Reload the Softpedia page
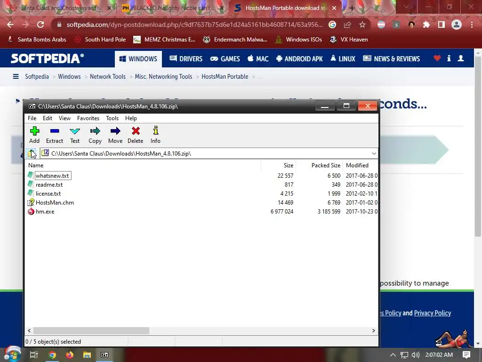The height and width of the screenshot is (362, 482). pos(40,25)
